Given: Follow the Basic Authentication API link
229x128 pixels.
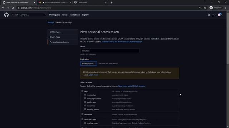Looking at the screenshot, I should coord(122,42).
